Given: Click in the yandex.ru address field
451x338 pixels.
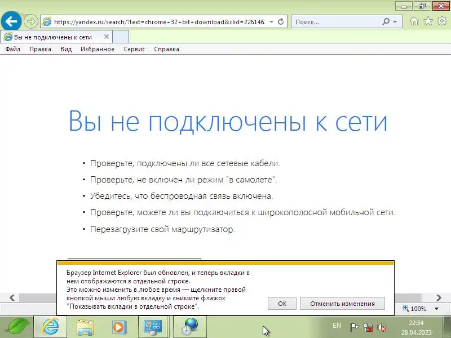Looking at the screenshot, I should 160,22.
